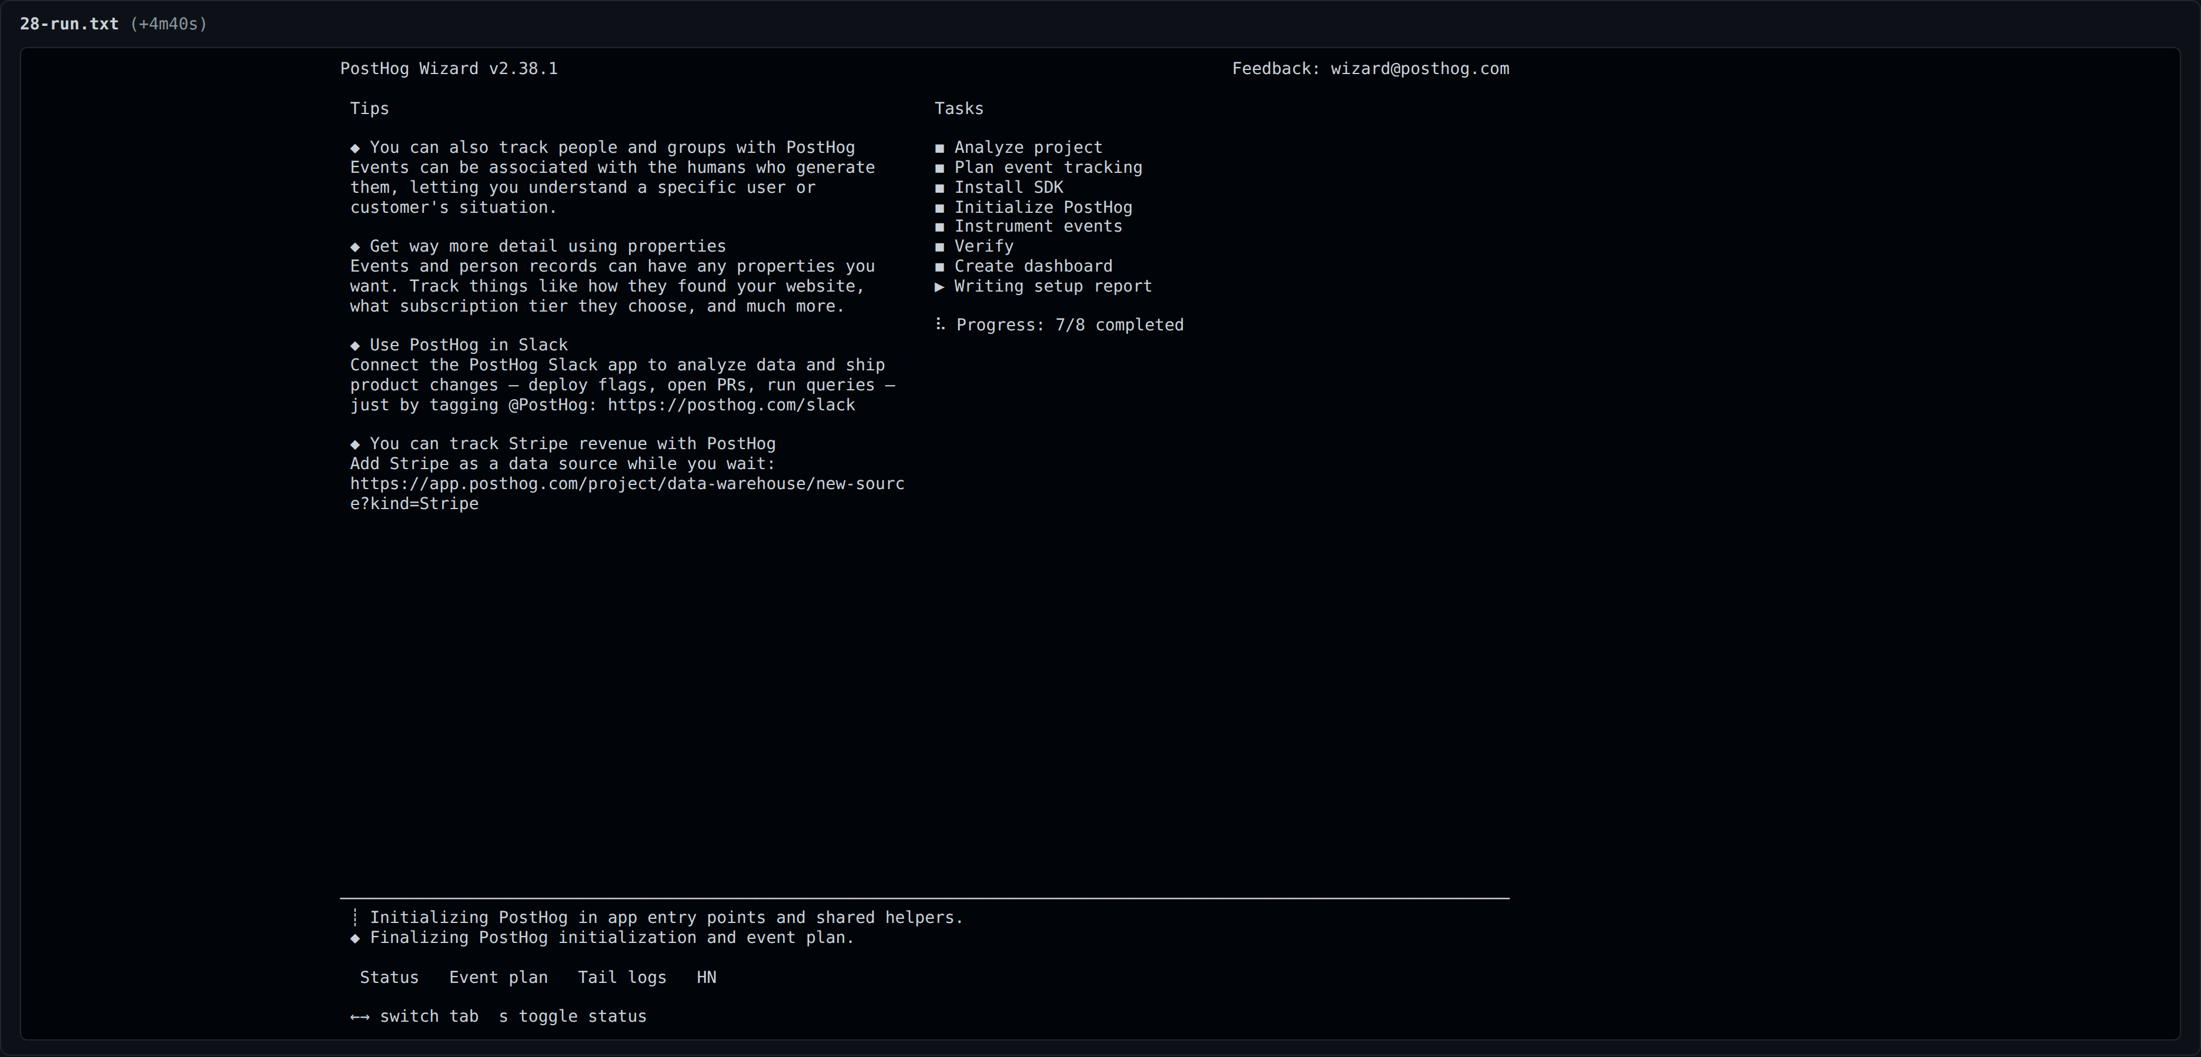Select the 'Plan event tracking' task row
This screenshot has height=1057, width=2201.
[x=1038, y=168]
